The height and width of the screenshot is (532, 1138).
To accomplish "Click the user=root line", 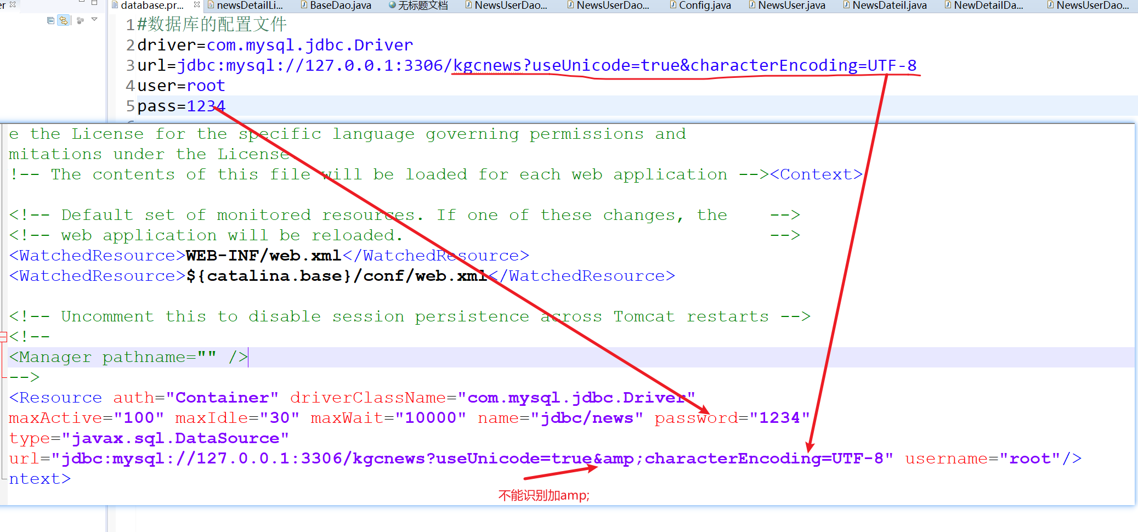I will [181, 86].
